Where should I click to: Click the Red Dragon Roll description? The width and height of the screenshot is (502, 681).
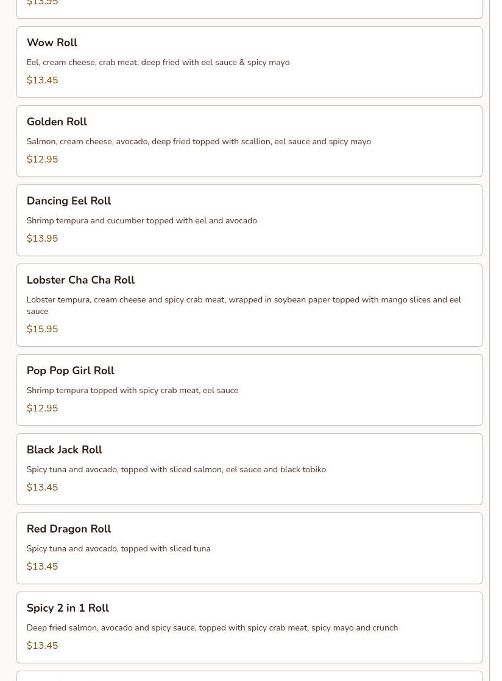point(118,548)
